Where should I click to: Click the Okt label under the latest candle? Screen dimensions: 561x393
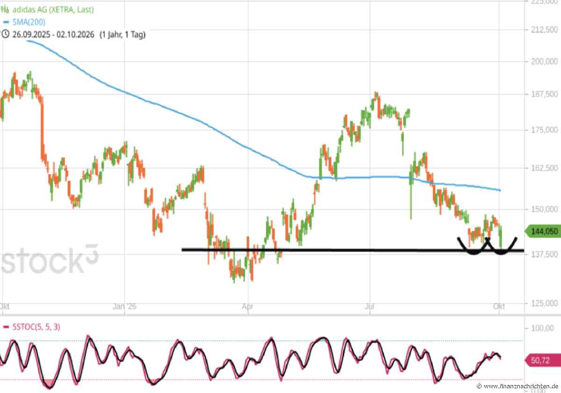(x=500, y=307)
